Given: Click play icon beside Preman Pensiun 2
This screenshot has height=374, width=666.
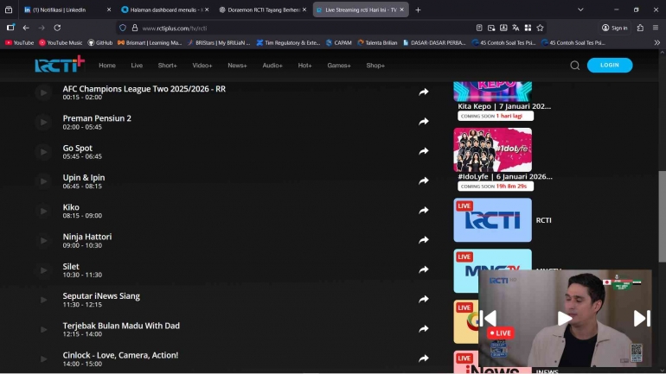Looking at the screenshot, I should click(43, 122).
